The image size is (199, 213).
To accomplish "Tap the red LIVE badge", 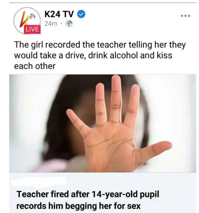I will (32, 29).
